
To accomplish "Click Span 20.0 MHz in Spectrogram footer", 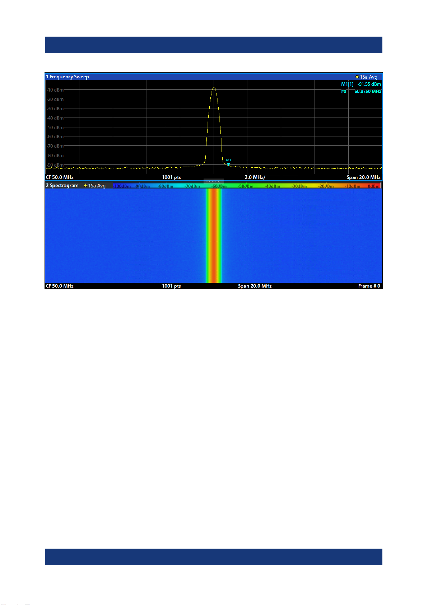I will 255,286.
